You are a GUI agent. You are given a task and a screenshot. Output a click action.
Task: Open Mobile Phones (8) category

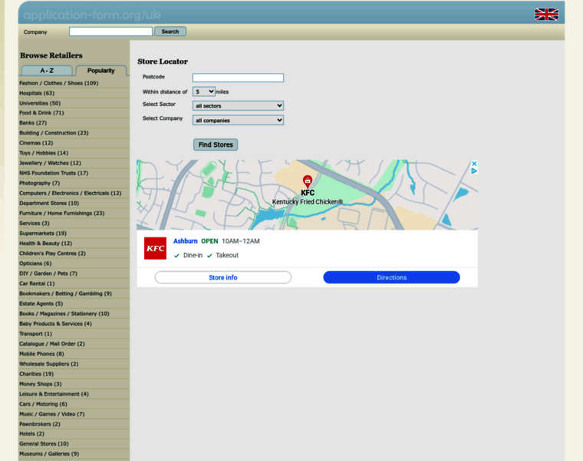click(x=41, y=354)
